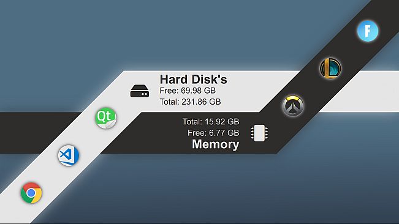
Task: Select the Hard Disk's heading
Action: tap(193, 80)
